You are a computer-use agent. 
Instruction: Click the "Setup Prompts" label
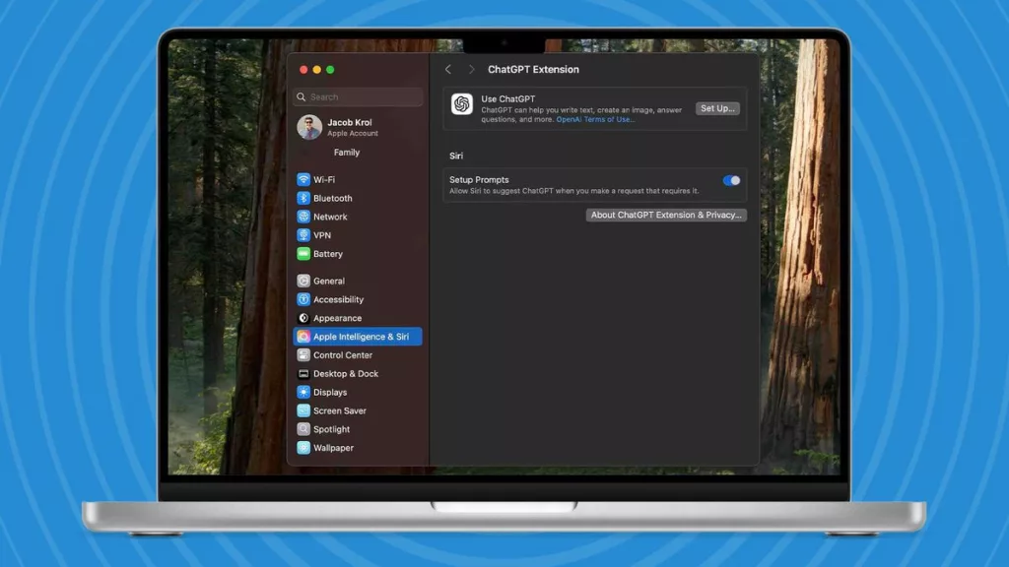coord(479,180)
